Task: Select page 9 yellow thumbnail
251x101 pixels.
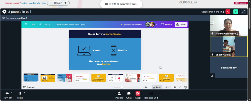Action: [166, 78]
